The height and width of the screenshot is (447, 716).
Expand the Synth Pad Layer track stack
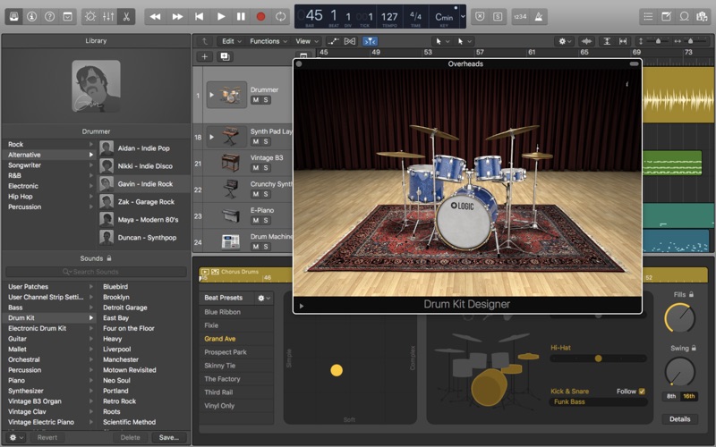tap(211, 137)
